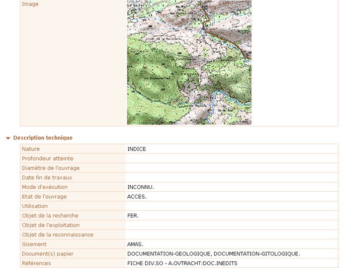The width and height of the screenshot is (342, 268).
Task: Click the Image row label
Action: [30, 4]
